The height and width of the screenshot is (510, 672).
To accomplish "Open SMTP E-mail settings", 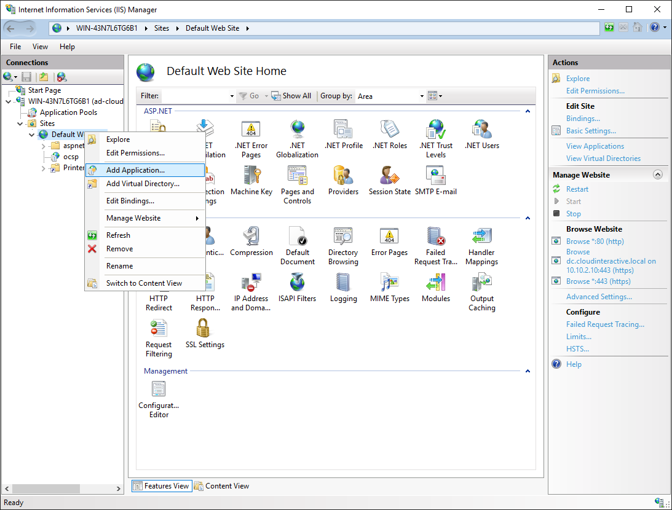I will (x=436, y=181).
